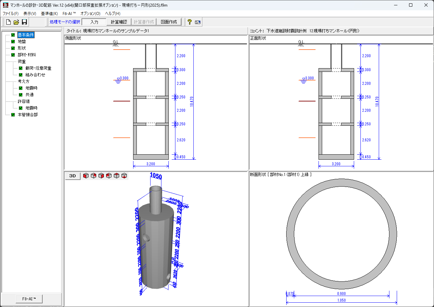This screenshot has height=307, width=434.
Task: Click the new file icon
Action: tap(8, 22)
